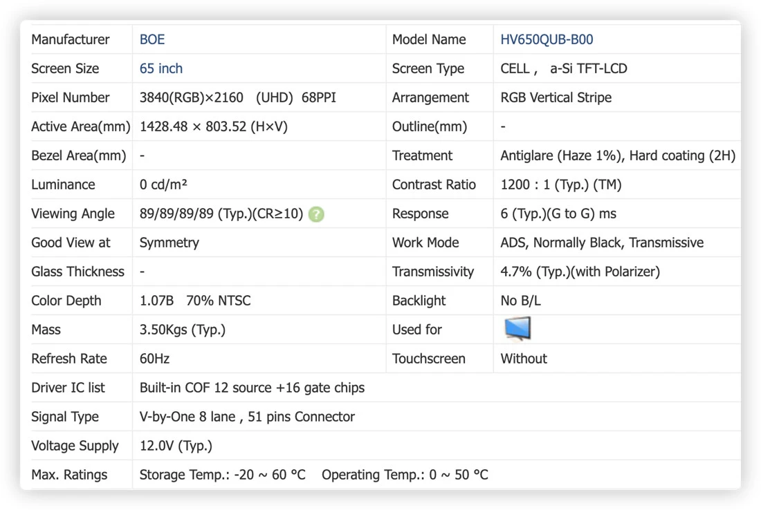The height and width of the screenshot is (510, 761).
Task: Select "Built-in COF 12 source +16 gate chips"
Action: 252,388
